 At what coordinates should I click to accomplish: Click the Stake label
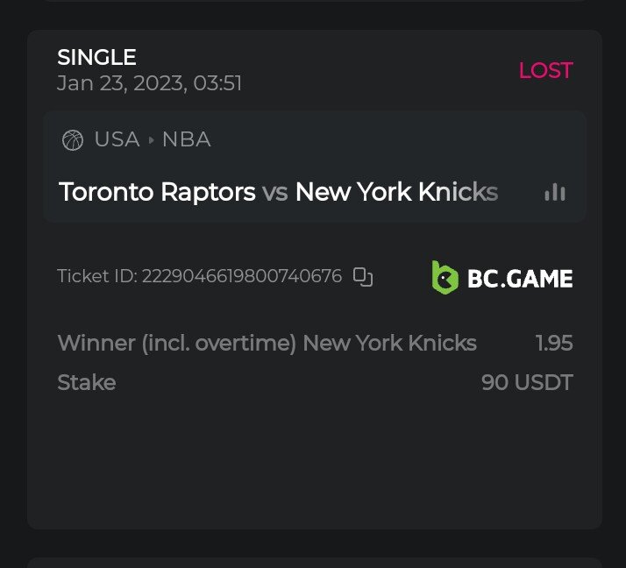(x=86, y=382)
